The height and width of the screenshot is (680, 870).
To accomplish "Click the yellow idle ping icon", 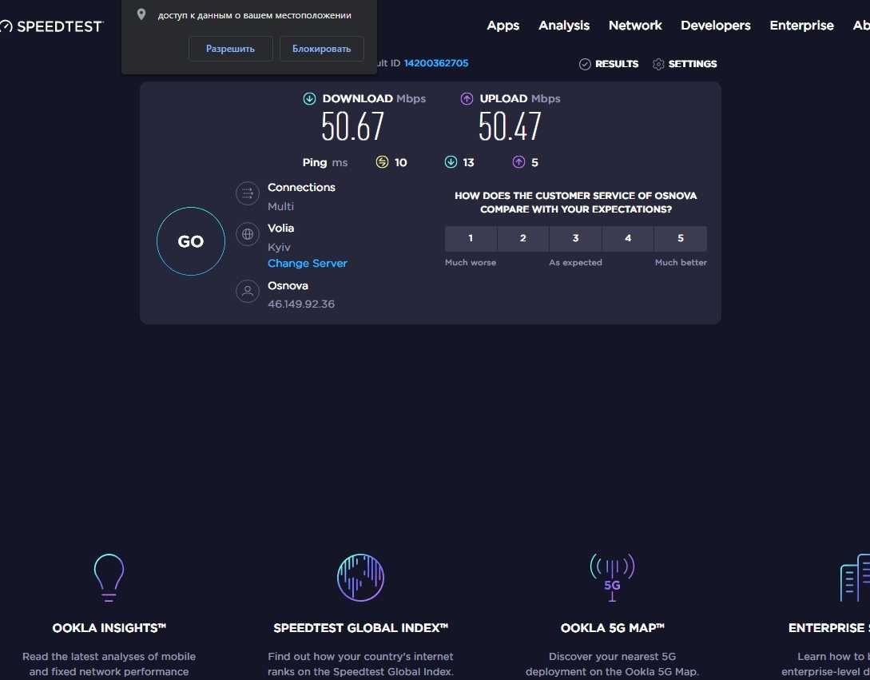I will [x=382, y=162].
